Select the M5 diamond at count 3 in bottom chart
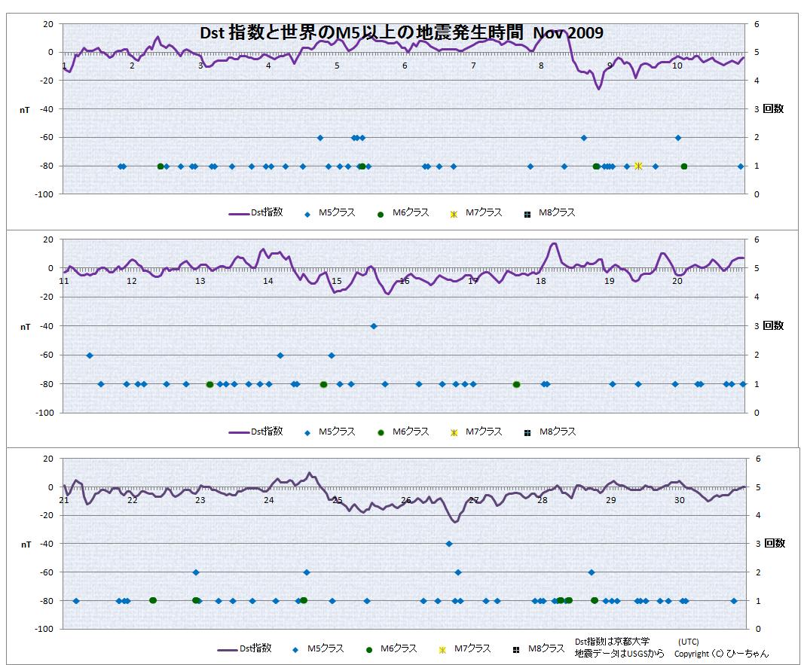The height and width of the screenshot is (665, 804). click(x=449, y=544)
